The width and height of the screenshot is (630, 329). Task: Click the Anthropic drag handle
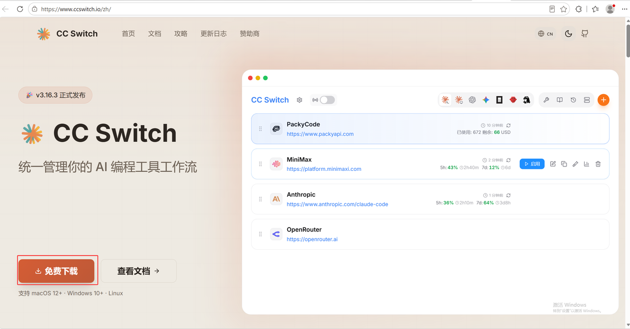pos(260,199)
